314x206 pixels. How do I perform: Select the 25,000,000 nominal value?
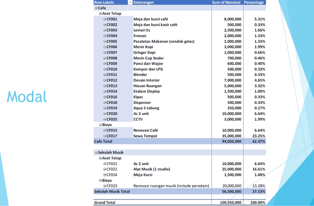[232, 169]
